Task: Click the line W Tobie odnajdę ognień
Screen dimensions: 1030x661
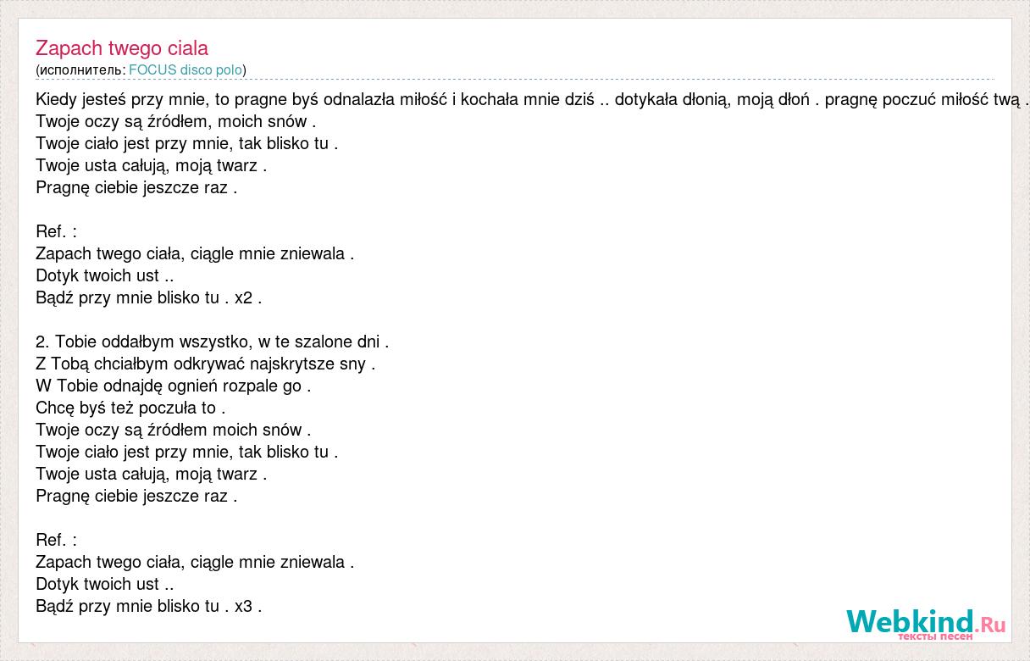Action: point(174,386)
